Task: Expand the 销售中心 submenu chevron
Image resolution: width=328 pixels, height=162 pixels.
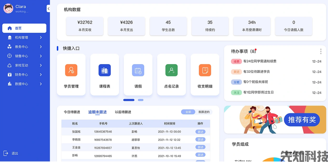Action: click(x=41, y=56)
